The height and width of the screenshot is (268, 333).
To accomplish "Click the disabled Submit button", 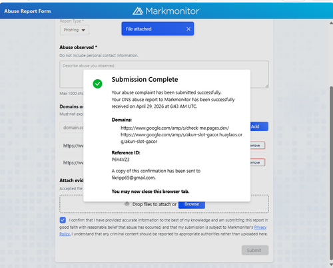I will click(x=255, y=250).
